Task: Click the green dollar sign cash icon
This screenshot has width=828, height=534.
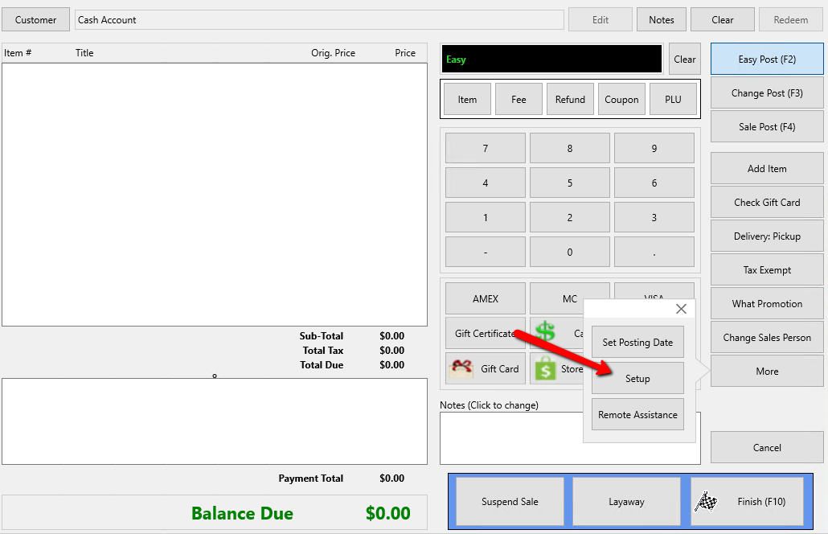Action: 545,332
